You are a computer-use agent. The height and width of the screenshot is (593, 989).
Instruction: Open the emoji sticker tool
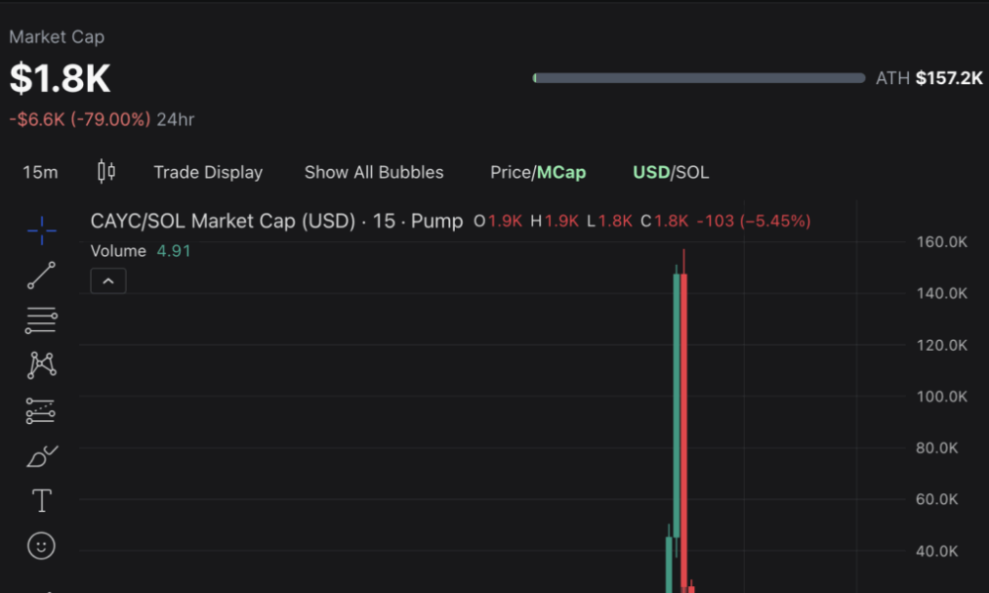(41, 546)
